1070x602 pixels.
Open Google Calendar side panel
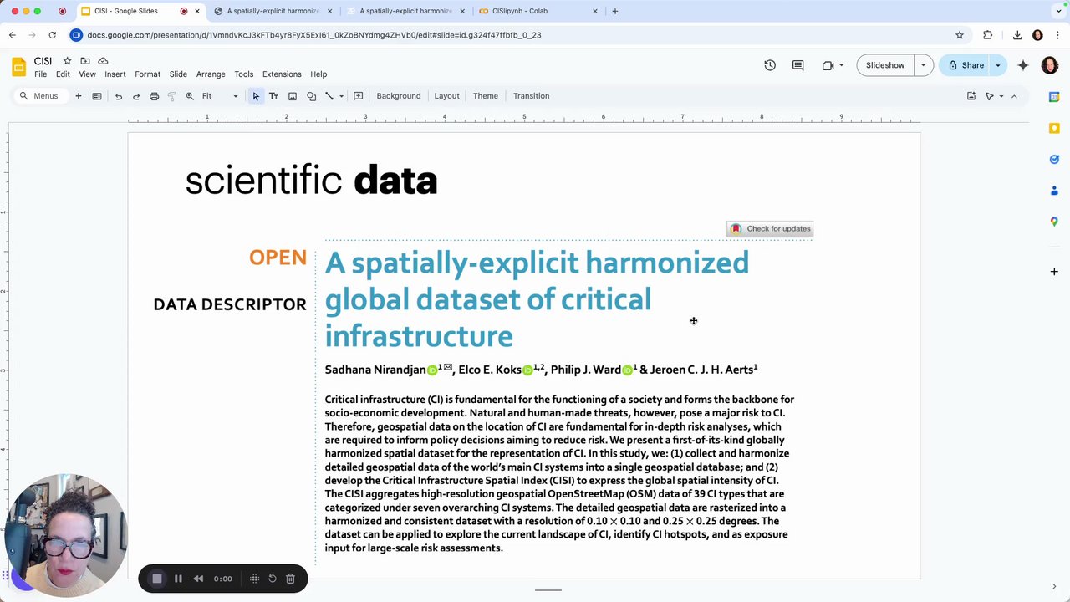[1054, 97]
